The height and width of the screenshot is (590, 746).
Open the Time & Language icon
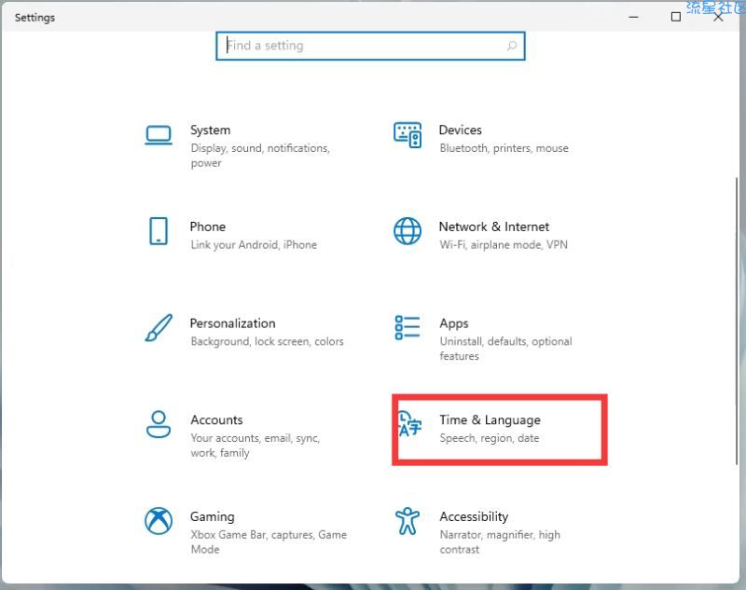pyautogui.click(x=409, y=424)
